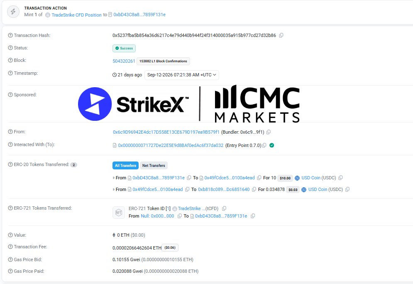Switch to the Net Transfers tab

pos(154,165)
